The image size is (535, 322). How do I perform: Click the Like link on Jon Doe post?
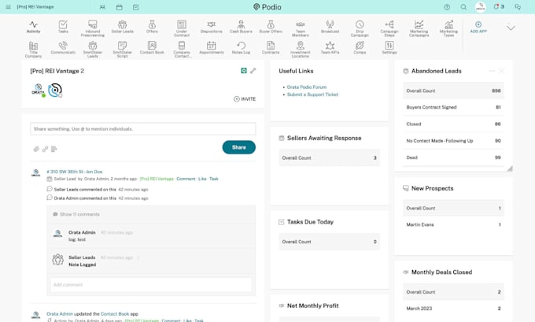202,179
